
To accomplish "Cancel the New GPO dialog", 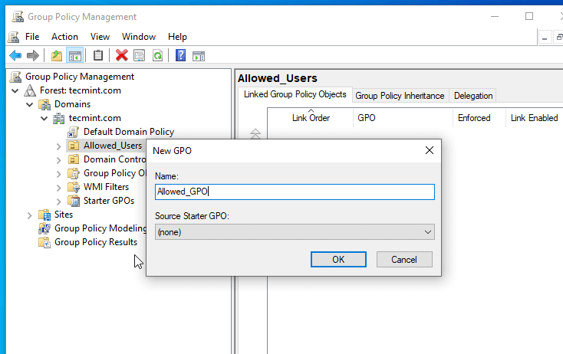I will point(404,259).
